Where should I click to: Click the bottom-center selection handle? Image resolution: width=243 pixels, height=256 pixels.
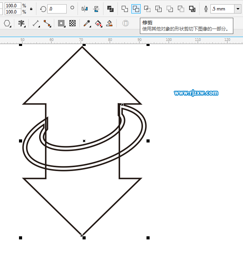[84, 238]
